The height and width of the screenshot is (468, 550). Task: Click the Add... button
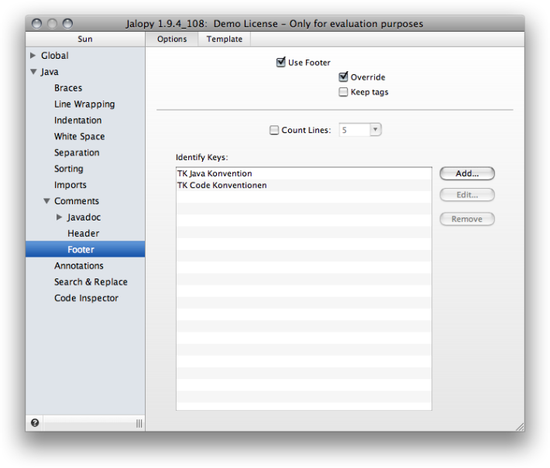pyautogui.click(x=467, y=173)
